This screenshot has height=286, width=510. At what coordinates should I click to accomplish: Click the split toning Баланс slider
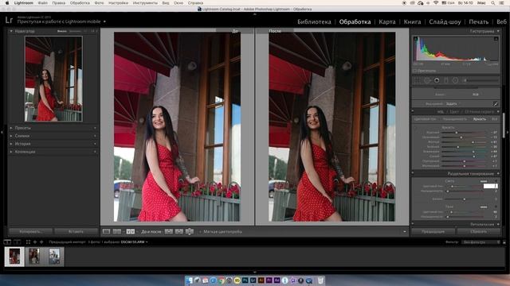pos(465,199)
